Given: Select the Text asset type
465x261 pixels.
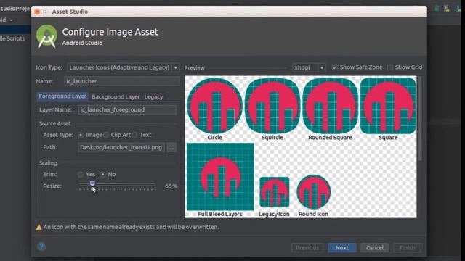Looking at the screenshot, I should click(134, 135).
